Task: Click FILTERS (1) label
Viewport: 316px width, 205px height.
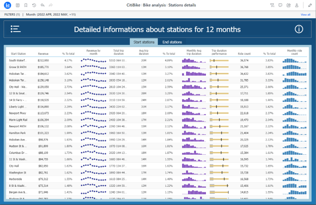Action: 12,14
